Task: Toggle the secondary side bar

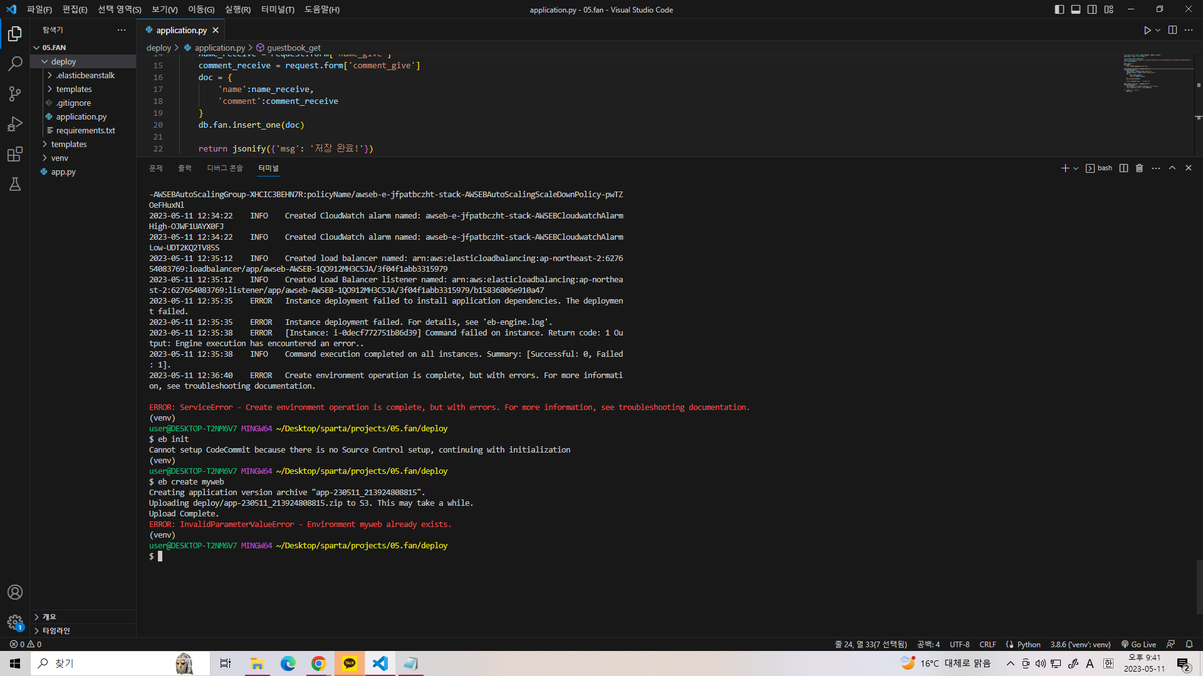Action: 1092,9
